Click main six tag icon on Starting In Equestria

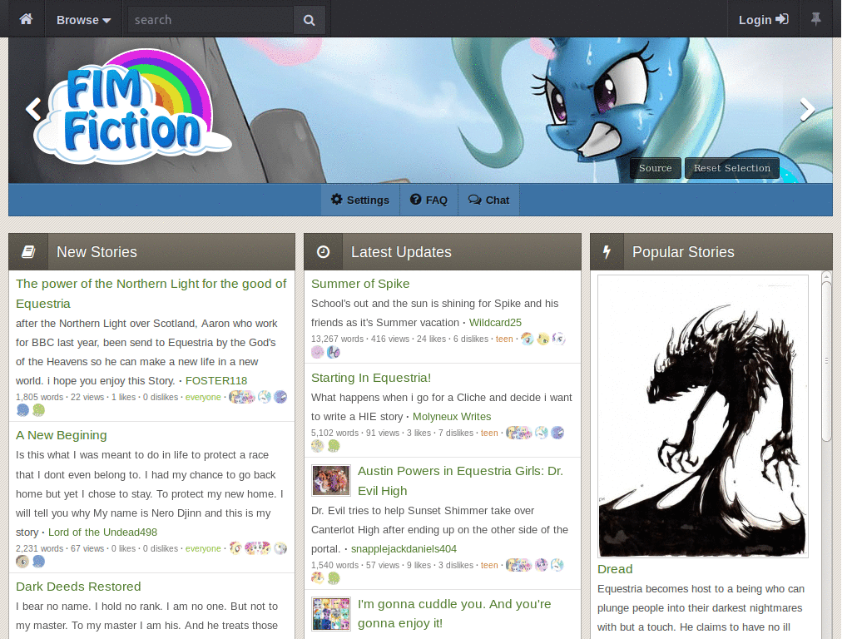[519, 433]
